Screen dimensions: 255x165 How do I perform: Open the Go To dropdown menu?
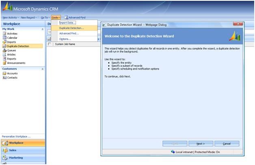[45, 17]
